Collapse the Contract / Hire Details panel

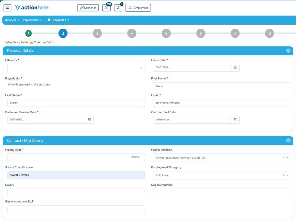tap(288, 140)
